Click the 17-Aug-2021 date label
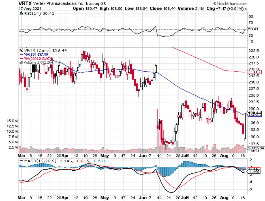This screenshot has width=265, height=201. point(30,9)
